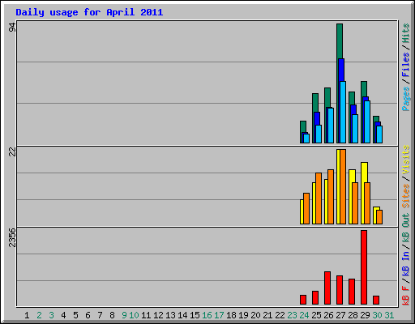Click day 4 on the x-axis
The image size is (415, 324).
coord(63,315)
